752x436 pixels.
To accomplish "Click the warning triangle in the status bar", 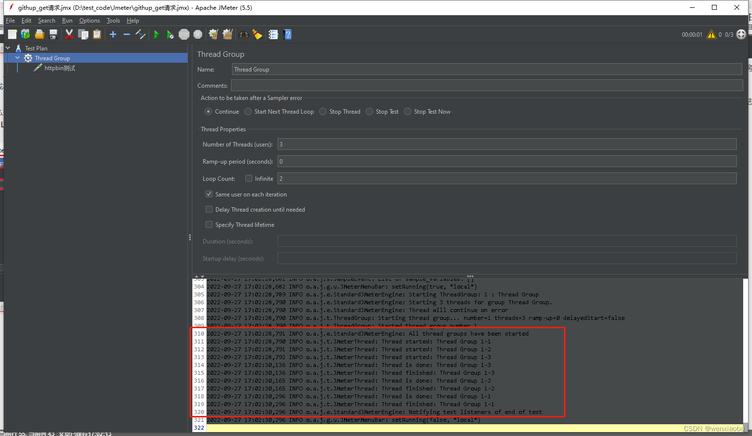I will (711, 34).
